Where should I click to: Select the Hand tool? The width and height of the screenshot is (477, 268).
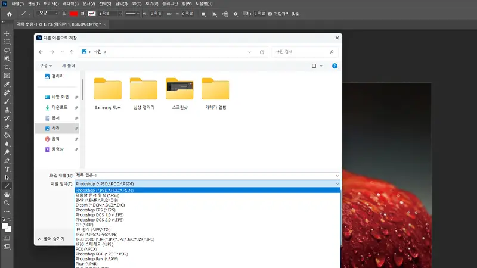click(x=7, y=195)
